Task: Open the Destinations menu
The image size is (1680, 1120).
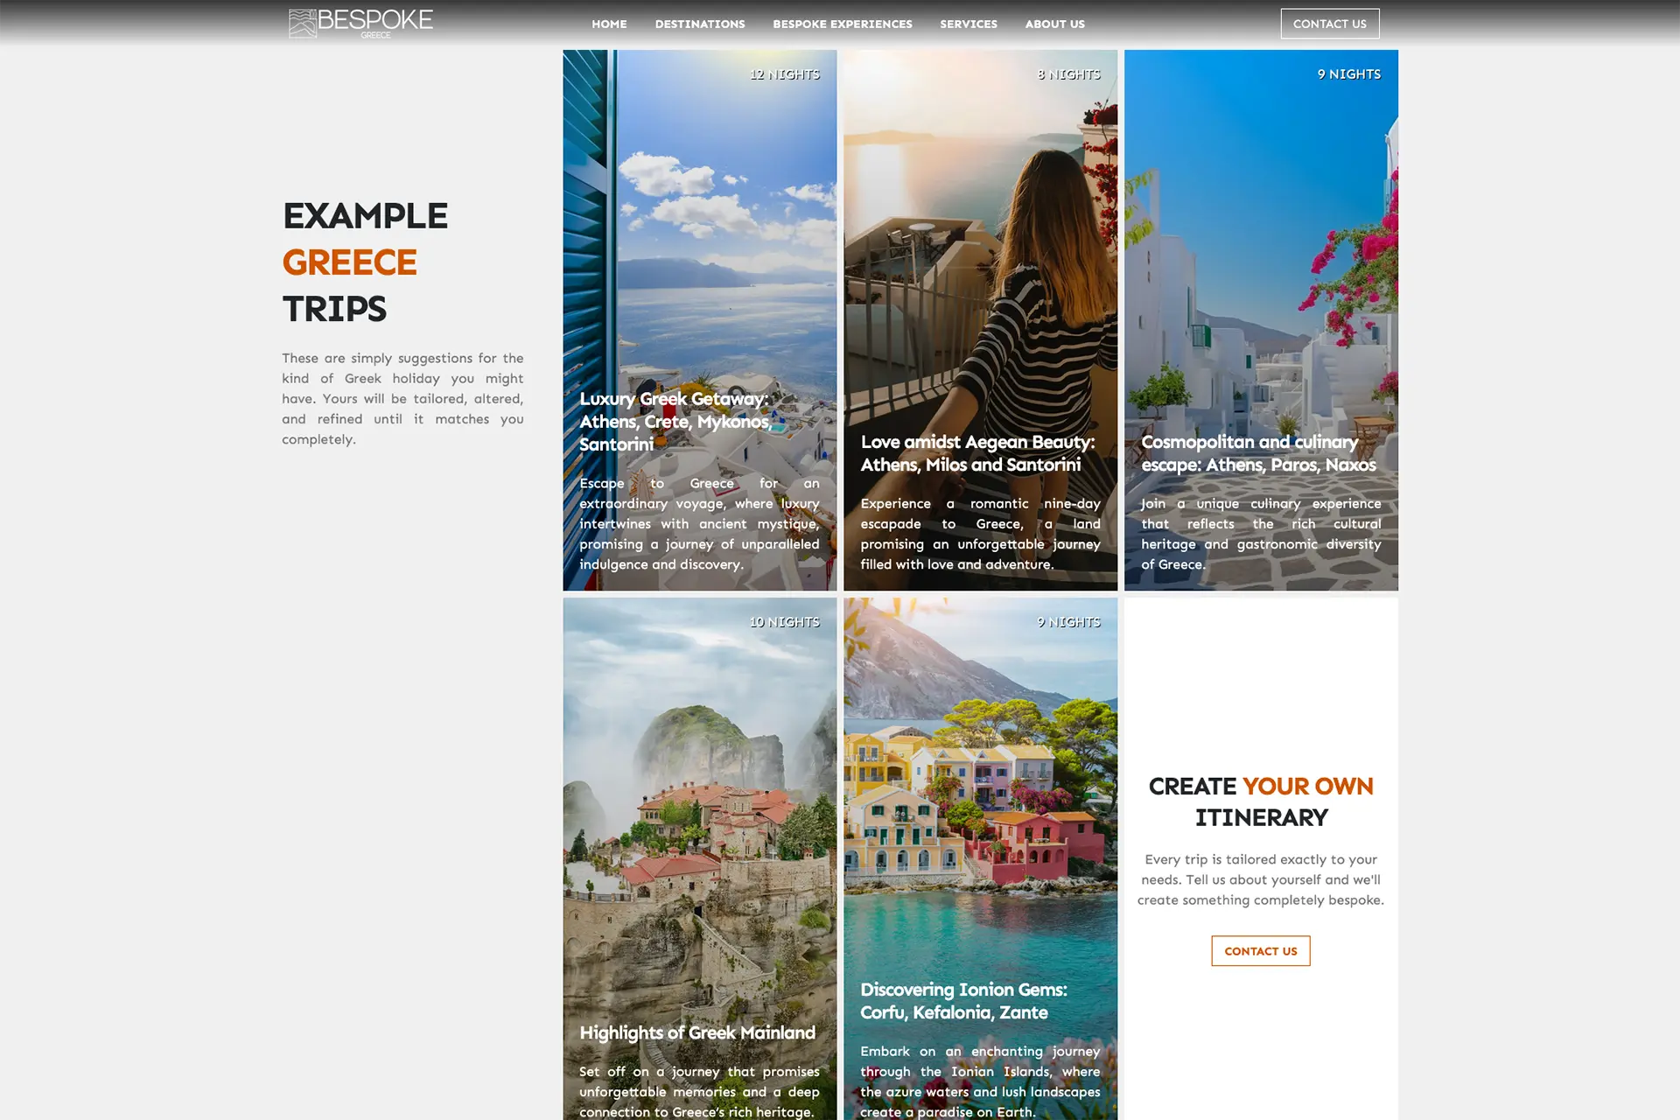Action: (700, 24)
